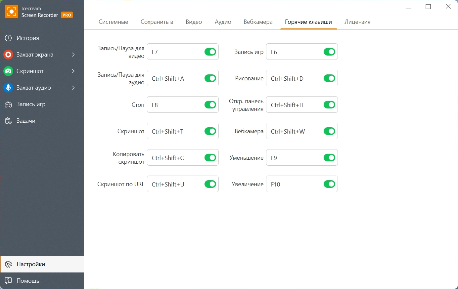Click the Стоп hotkey field showing F8
The height and width of the screenshot is (289, 458).
pyautogui.click(x=175, y=105)
